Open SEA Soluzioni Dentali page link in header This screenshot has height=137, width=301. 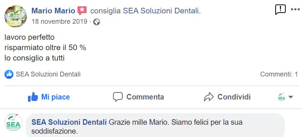161,11
